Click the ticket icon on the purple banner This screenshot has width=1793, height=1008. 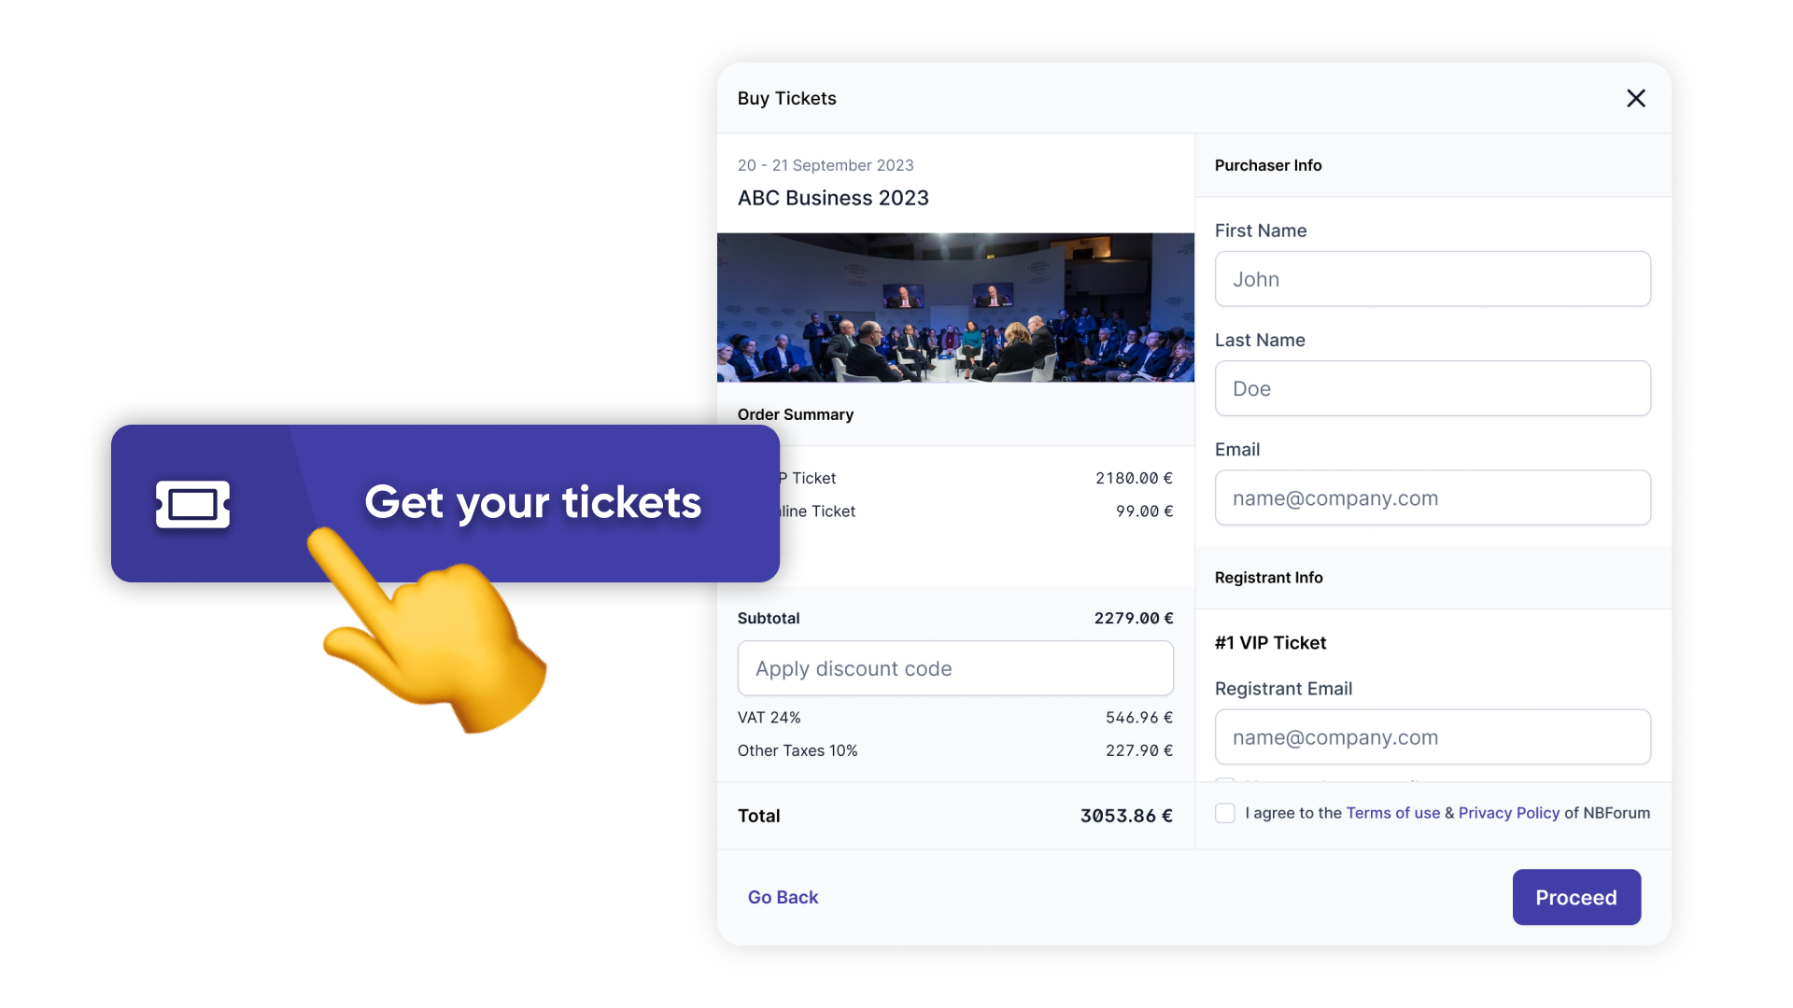[193, 504]
